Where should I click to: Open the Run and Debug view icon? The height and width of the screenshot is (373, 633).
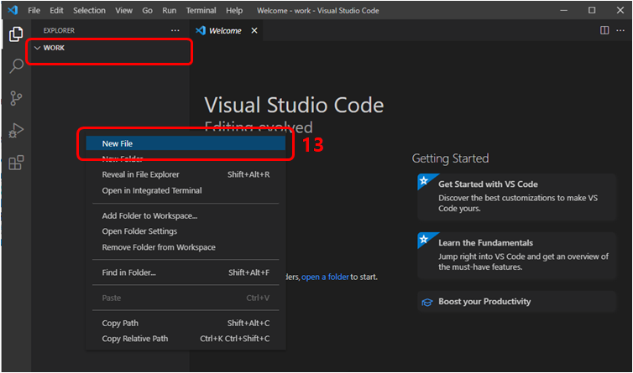coord(16,130)
